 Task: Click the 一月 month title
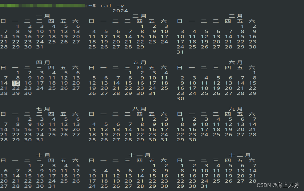43,16
